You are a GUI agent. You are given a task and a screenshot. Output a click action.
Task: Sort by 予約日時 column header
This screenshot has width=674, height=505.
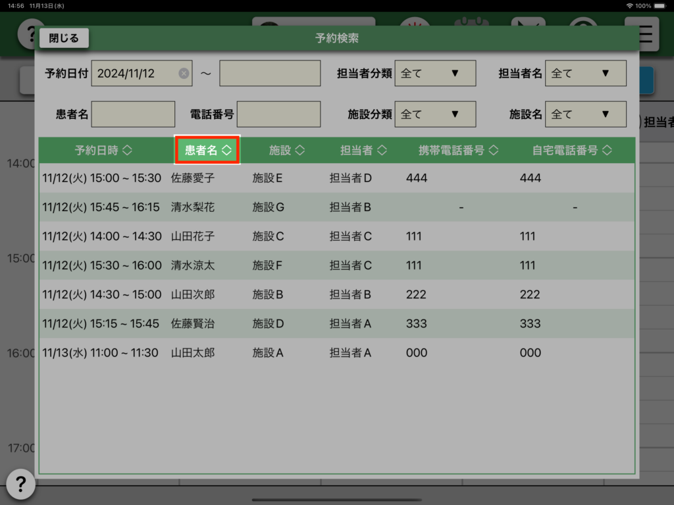coord(103,151)
